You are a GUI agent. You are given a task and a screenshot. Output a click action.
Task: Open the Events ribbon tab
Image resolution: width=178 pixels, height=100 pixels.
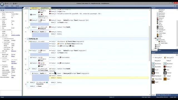coord(17,6)
